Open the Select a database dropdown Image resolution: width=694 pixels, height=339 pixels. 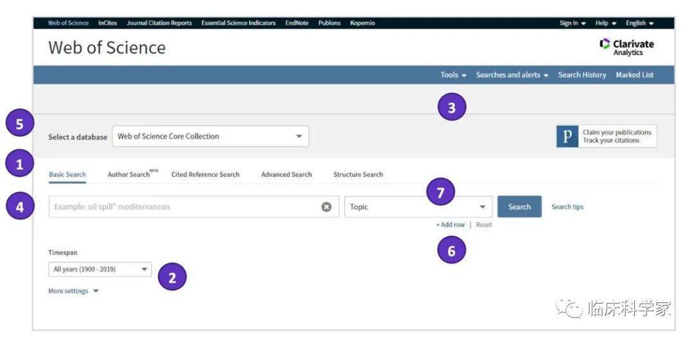click(x=210, y=136)
